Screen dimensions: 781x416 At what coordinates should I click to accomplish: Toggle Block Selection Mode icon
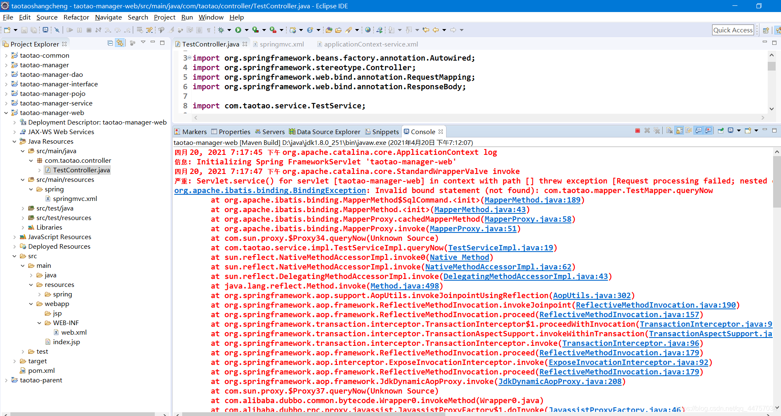[199, 30]
